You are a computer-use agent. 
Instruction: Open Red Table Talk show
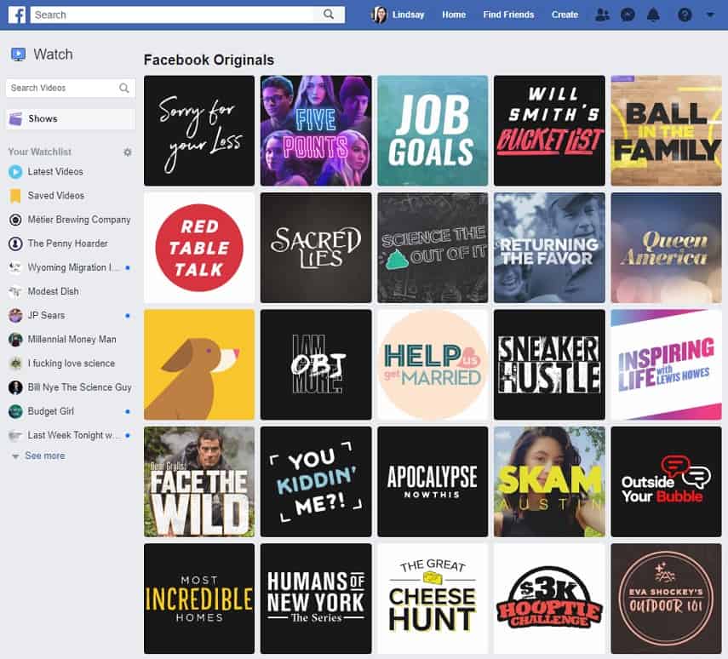coord(199,248)
